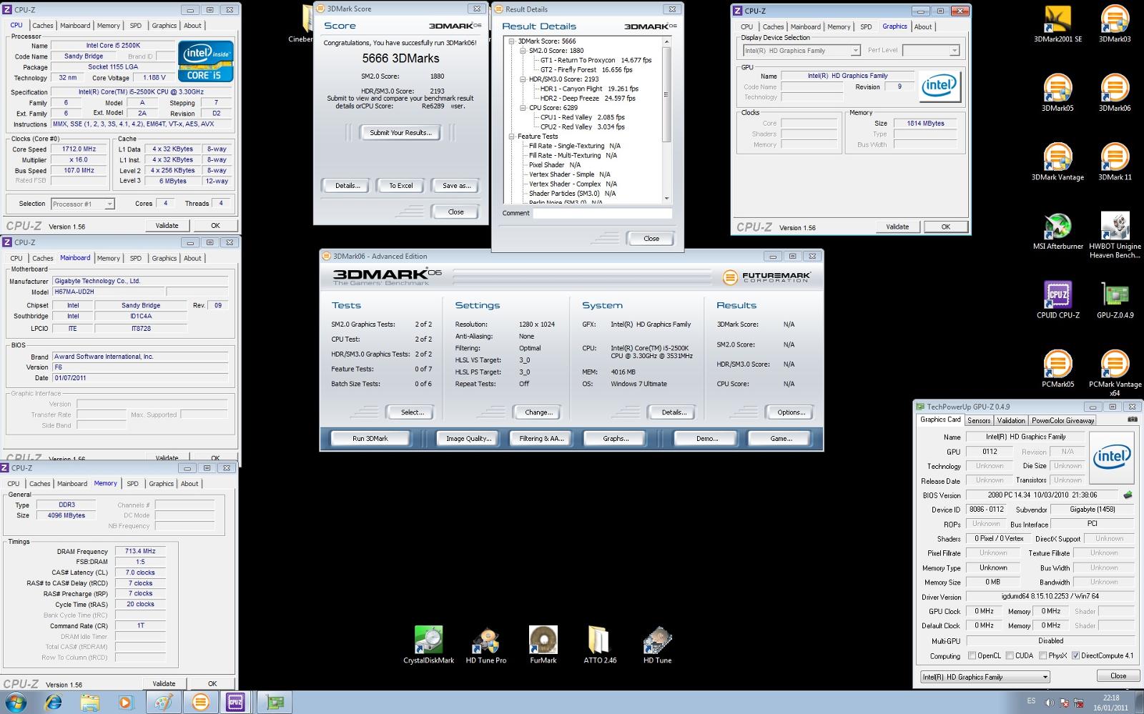Viewport: 1144px width, 714px height.
Task: Click the Change... button under Settings
Action: 538,412
